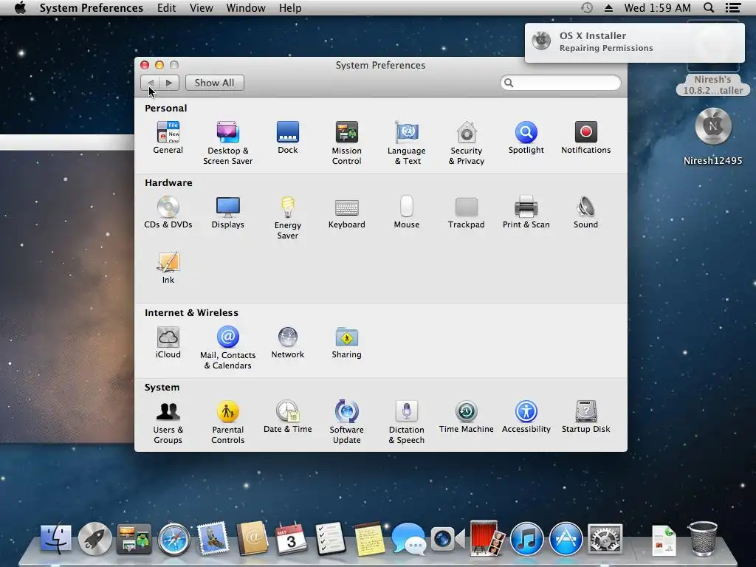Open Time Machine preferences
The image size is (756, 567).
click(467, 417)
